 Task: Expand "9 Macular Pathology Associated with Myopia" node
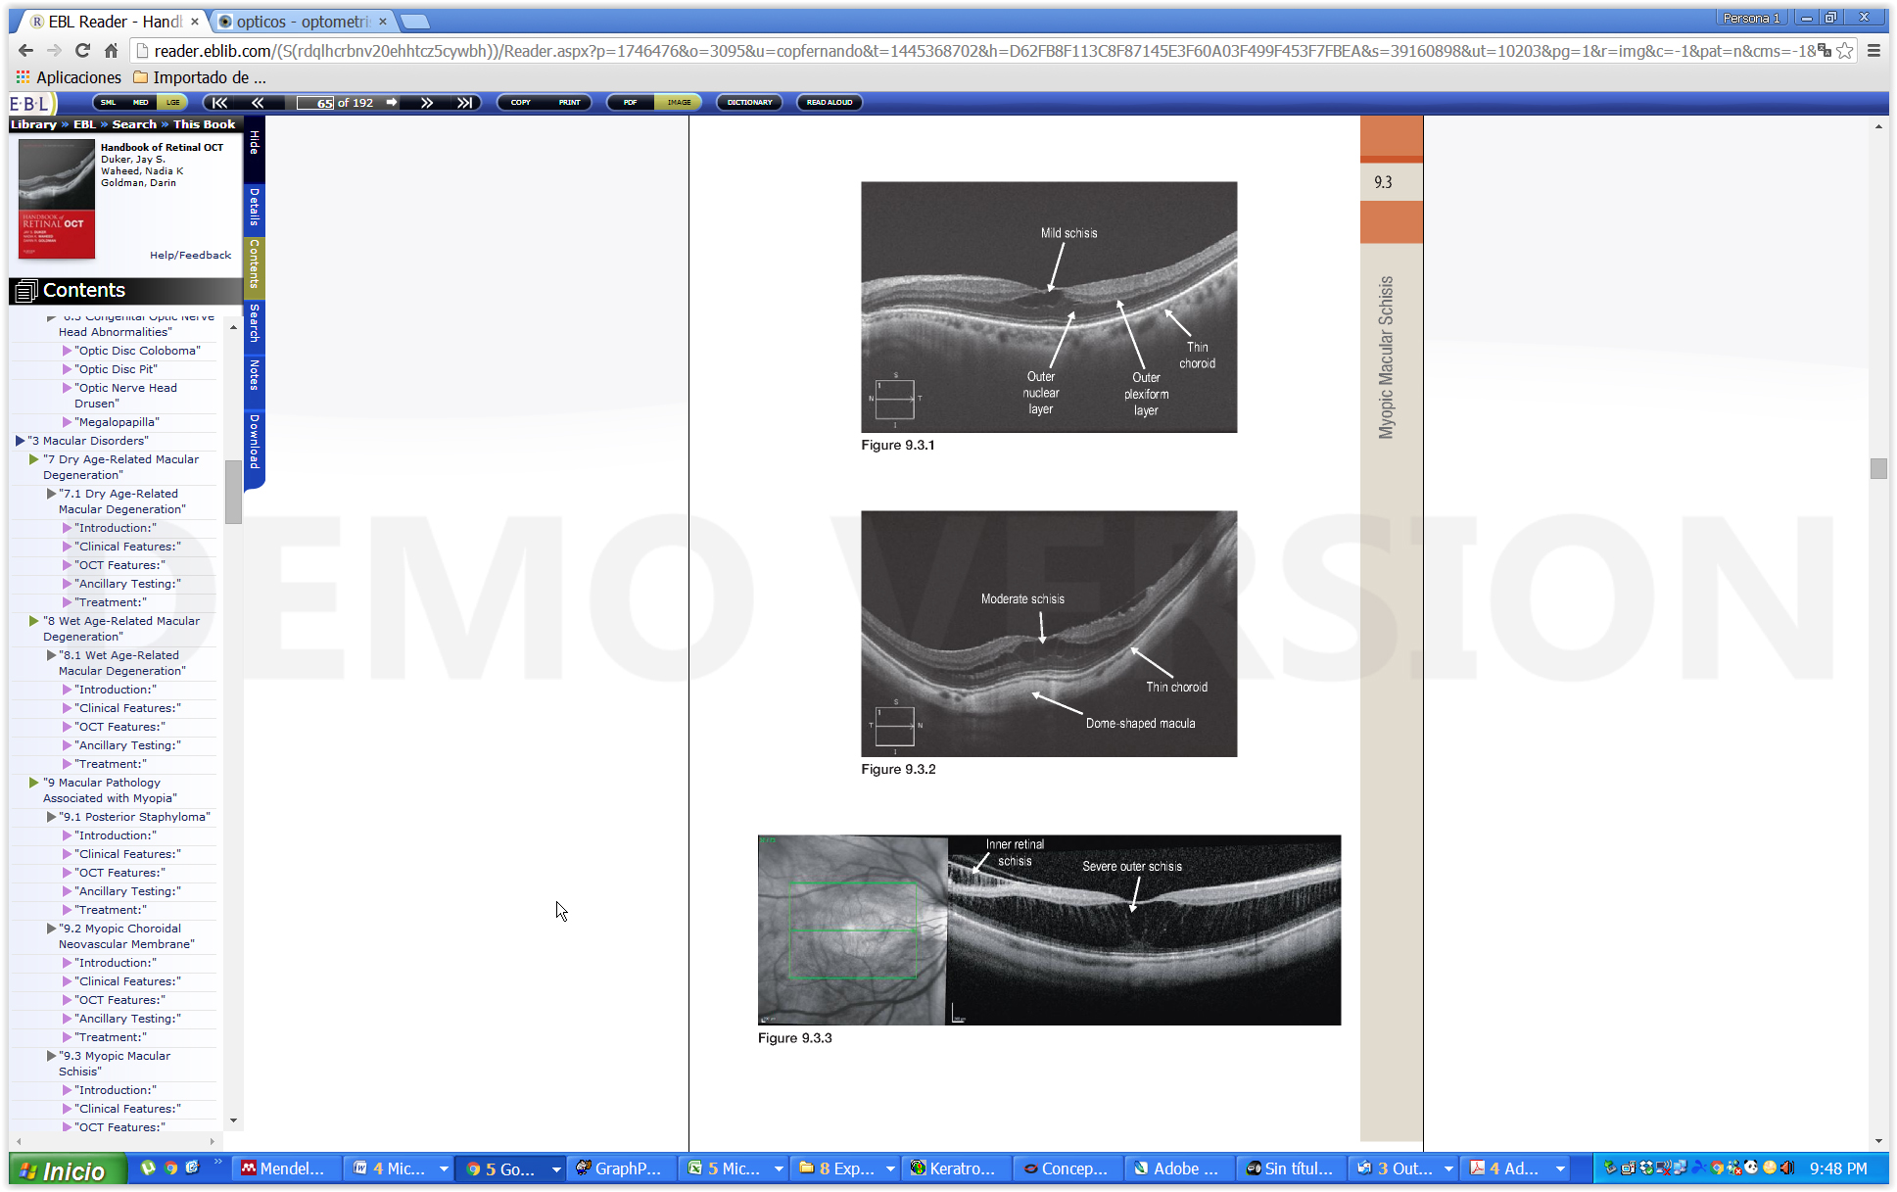[x=34, y=783]
